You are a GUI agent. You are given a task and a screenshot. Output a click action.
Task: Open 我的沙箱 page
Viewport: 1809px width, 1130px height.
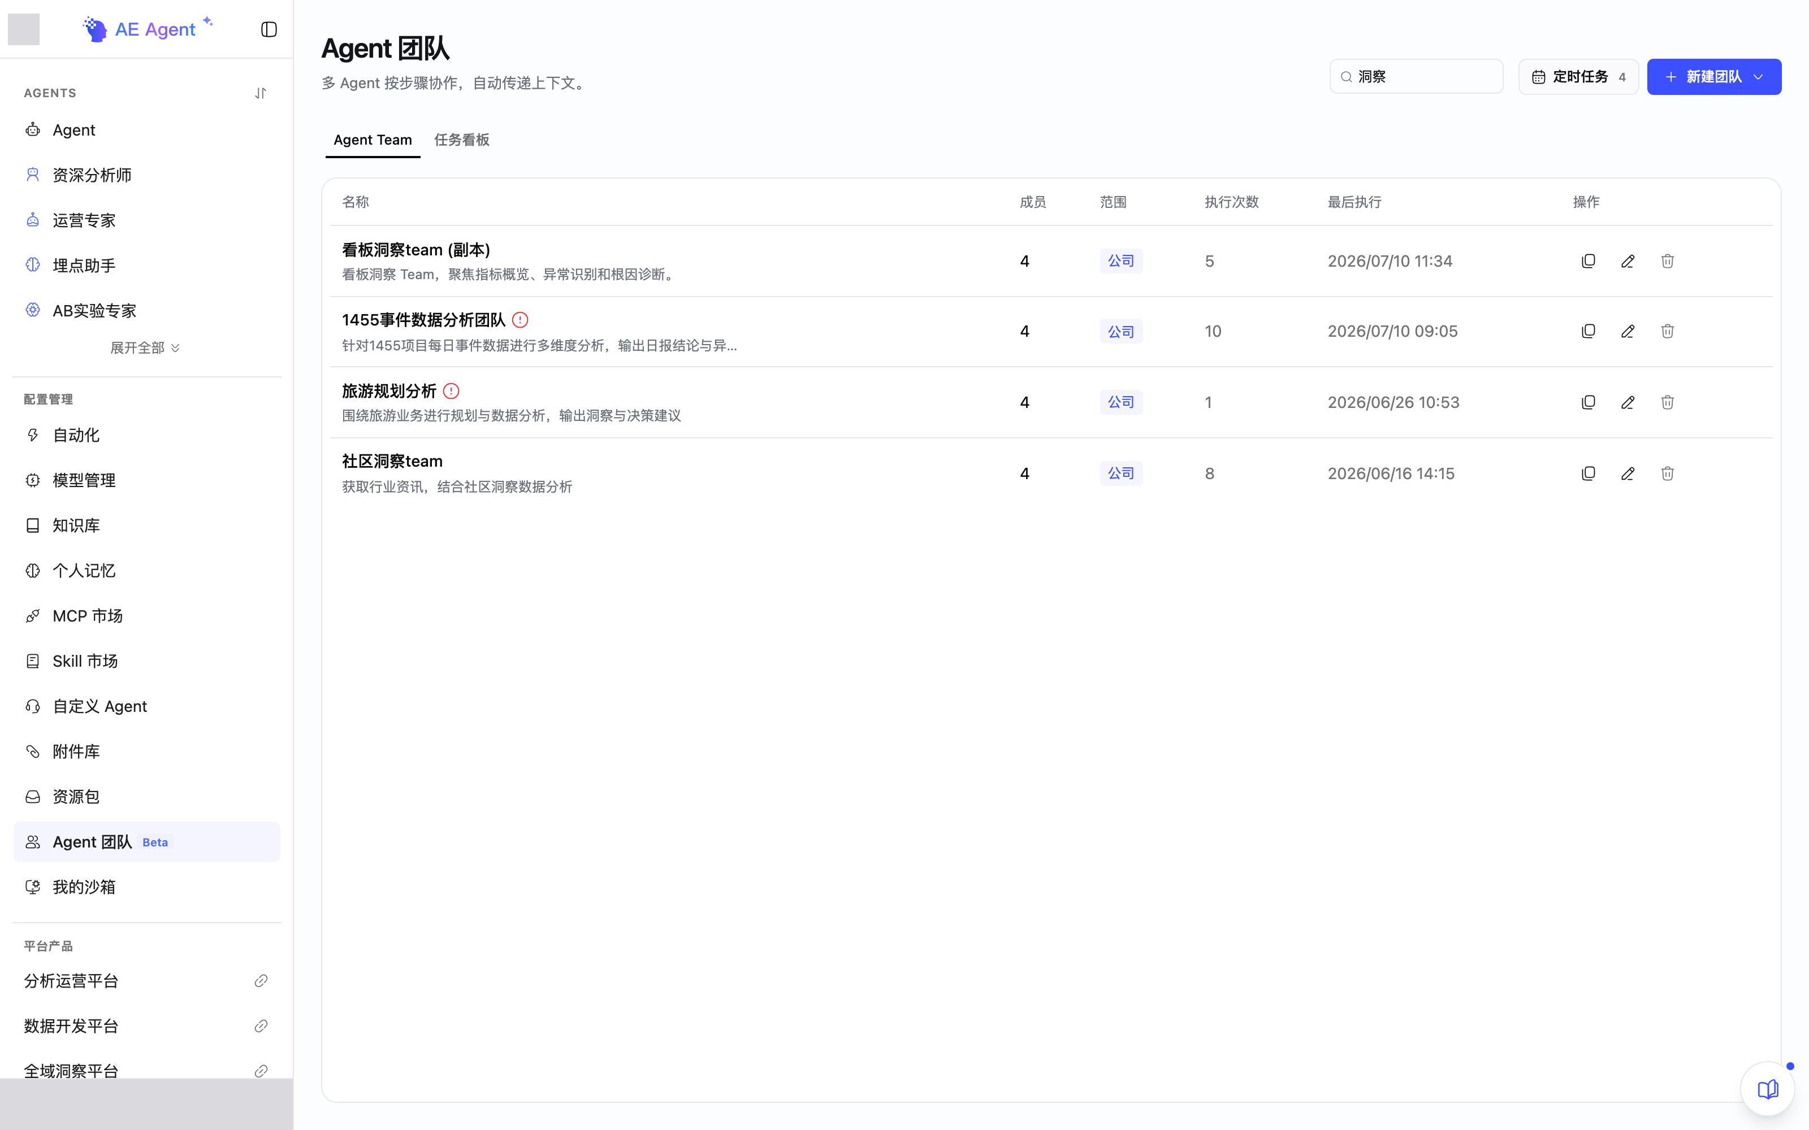146,887
